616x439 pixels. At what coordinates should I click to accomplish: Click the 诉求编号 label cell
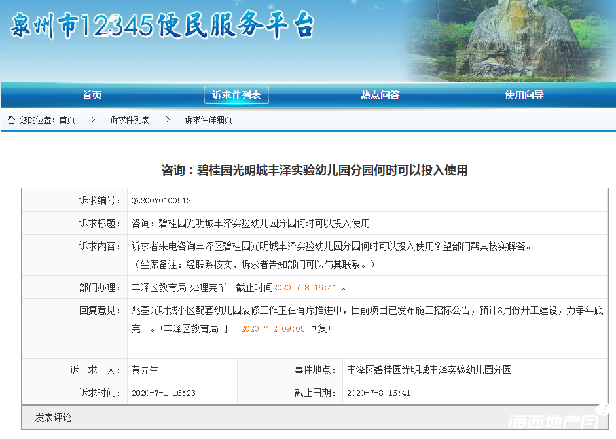[75, 200]
